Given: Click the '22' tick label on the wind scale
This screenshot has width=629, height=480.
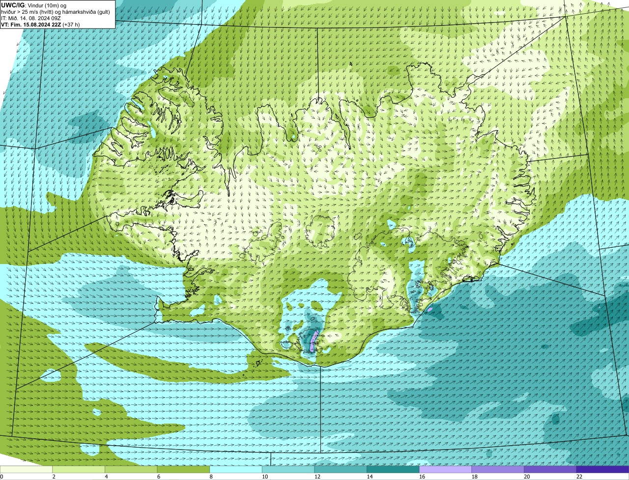Looking at the screenshot, I should 579,477.
